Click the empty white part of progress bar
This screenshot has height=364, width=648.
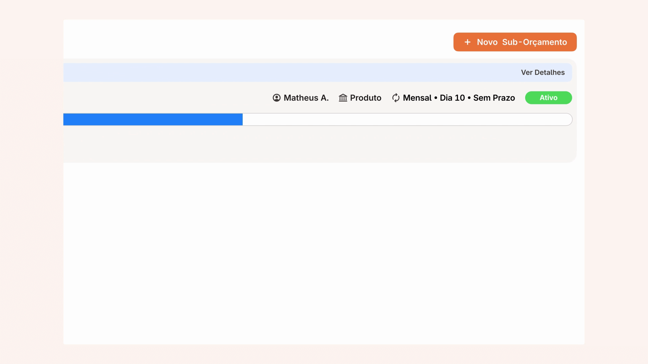click(x=405, y=119)
